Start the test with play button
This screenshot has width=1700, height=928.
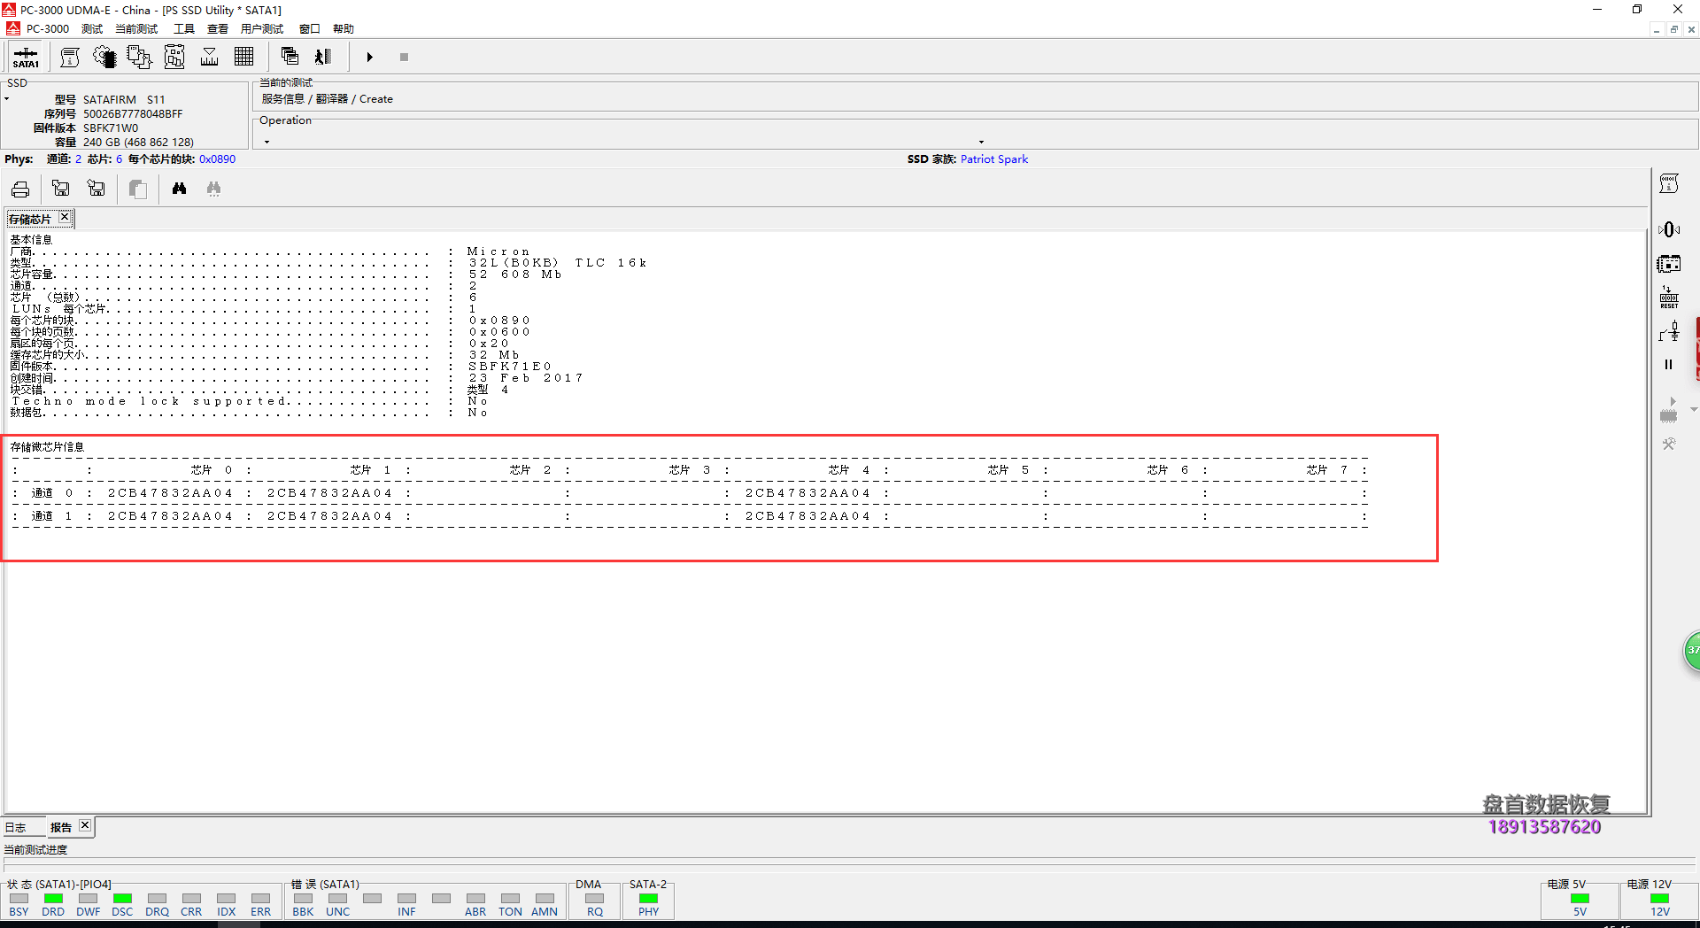click(x=370, y=58)
